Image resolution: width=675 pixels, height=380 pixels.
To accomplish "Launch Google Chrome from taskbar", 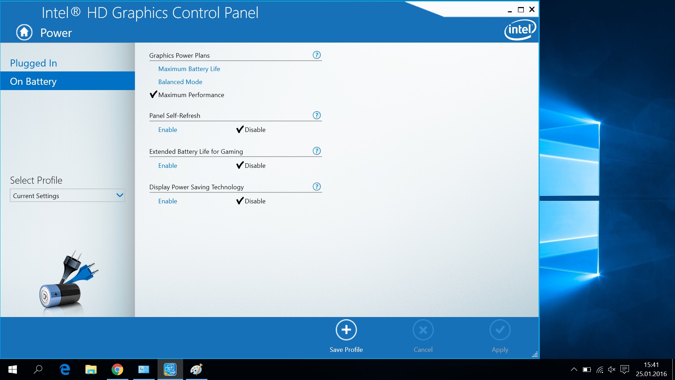I will pos(117,369).
